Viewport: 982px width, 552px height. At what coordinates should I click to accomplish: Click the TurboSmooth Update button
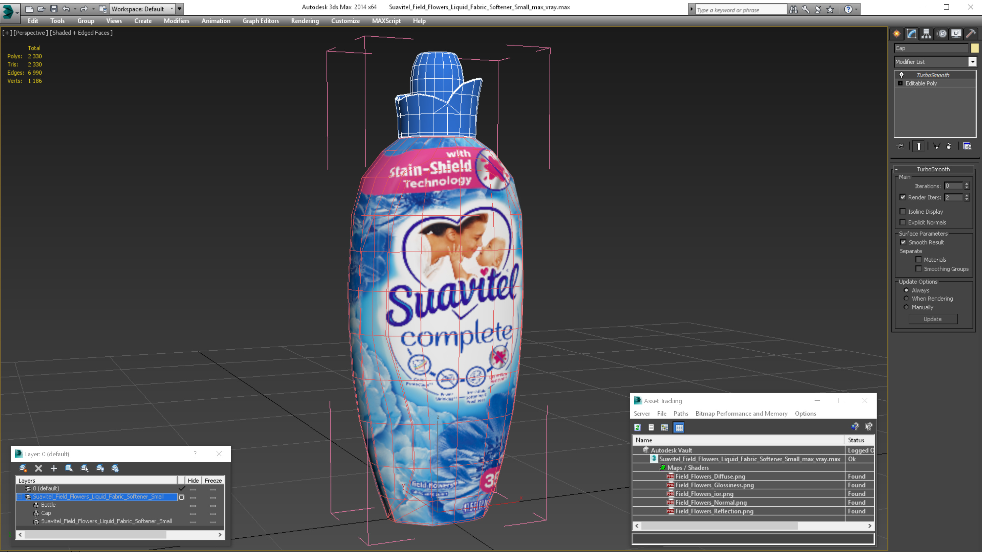933,319
